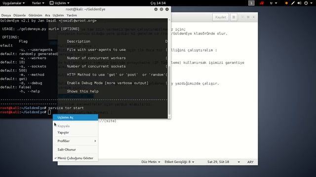Image resolution: width=316 pixels, height=177 pixels.
Task: Click the terminal icon beside Uçbirim in top bar
Action: (51, 3)
